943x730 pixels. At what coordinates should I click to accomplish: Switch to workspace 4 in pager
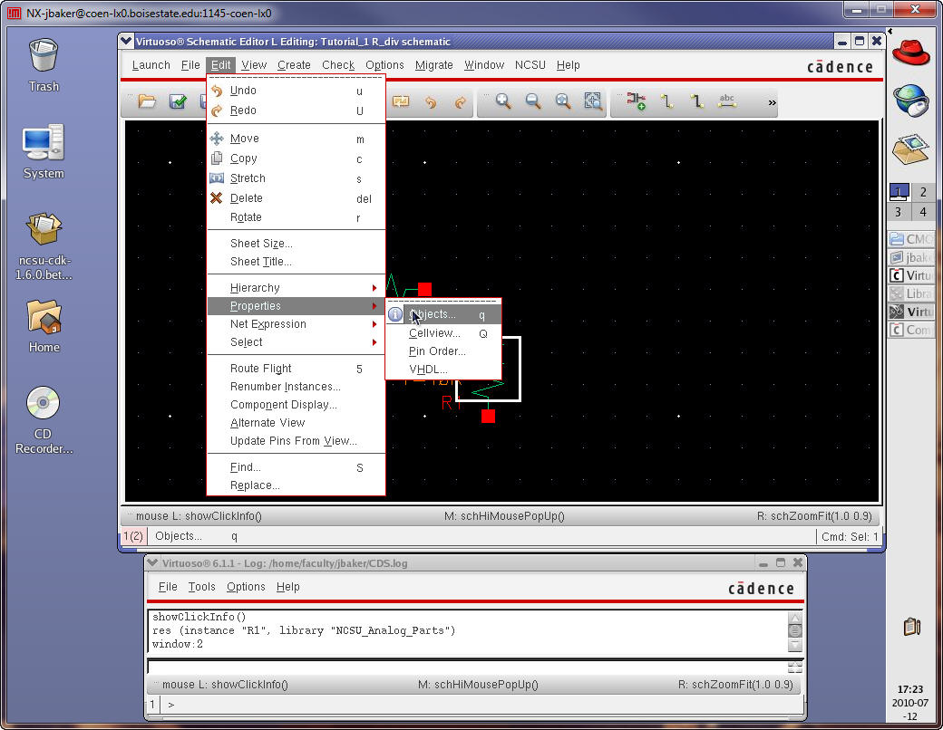pyautogui.click(x=923, y=212)
